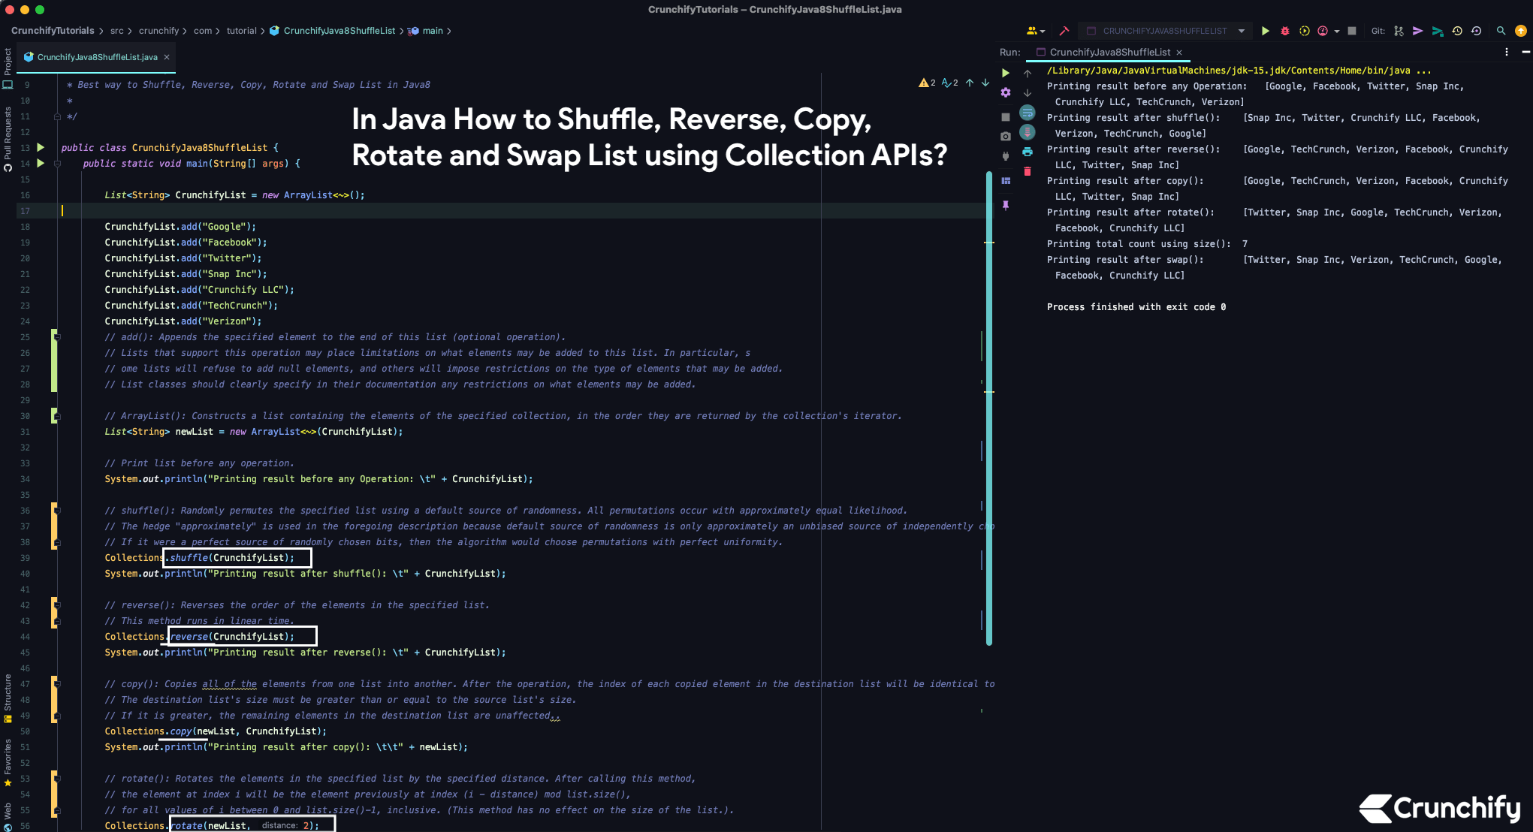
Task: Open Search Everywhere magnifier
Action: [1501, 31]
